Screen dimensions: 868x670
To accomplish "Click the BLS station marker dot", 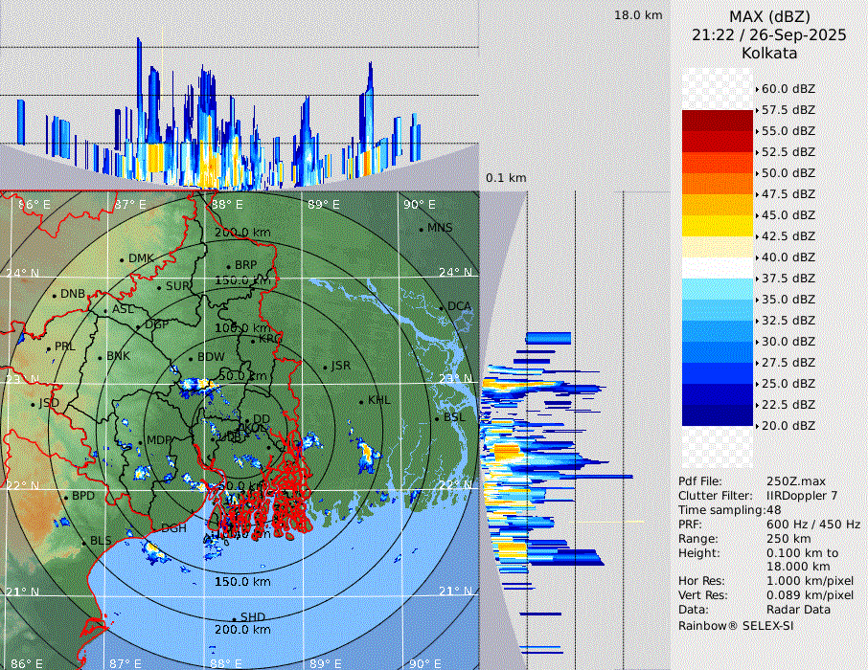I will [84, 543].
